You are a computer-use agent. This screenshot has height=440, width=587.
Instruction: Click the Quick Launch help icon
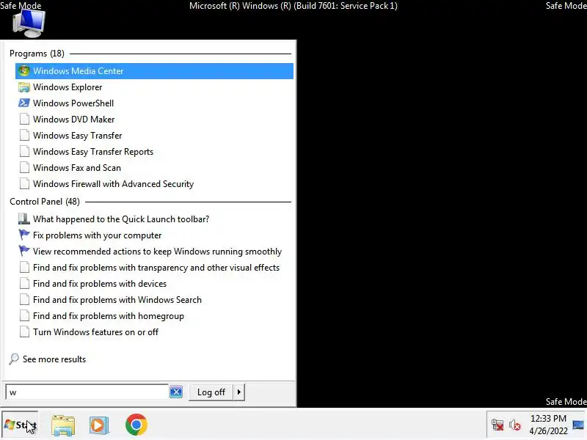24,219
